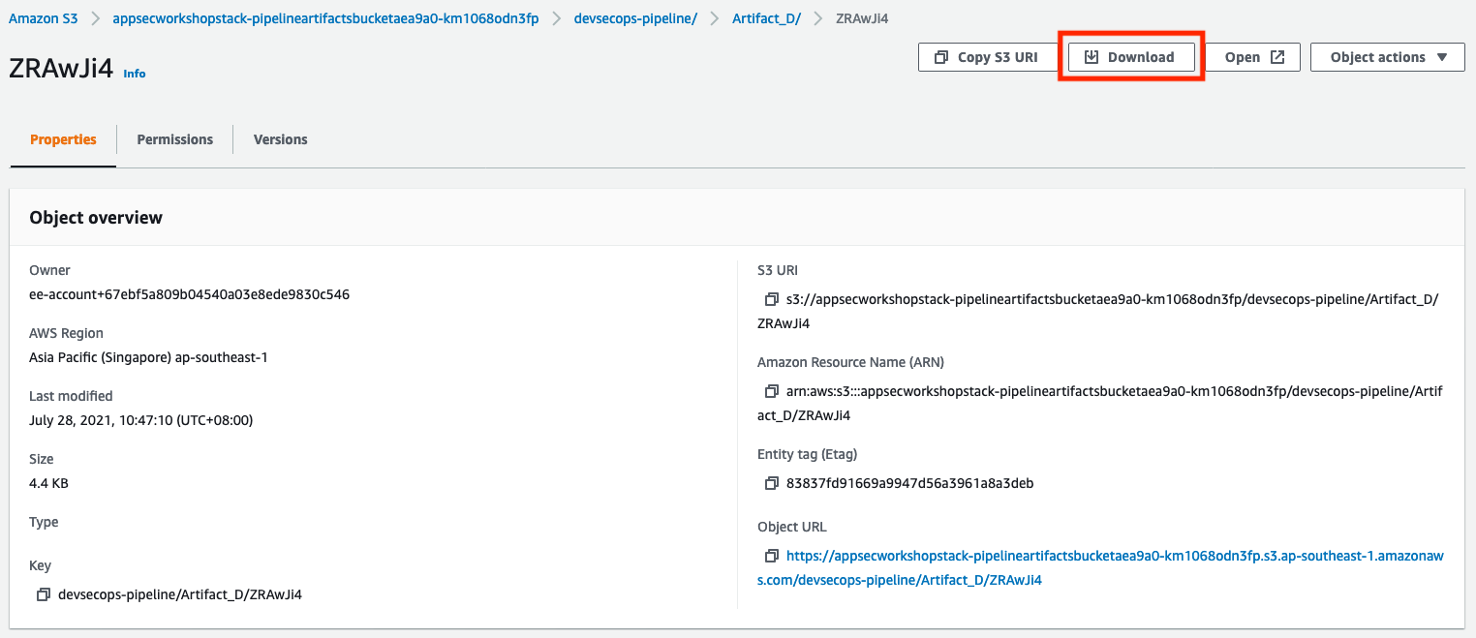Navigate to Artifact_D/ breadcrumb folder
Viewport: 1476px width, 638px height.
(766, 18)
